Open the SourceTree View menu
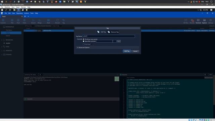 (13, 13)
